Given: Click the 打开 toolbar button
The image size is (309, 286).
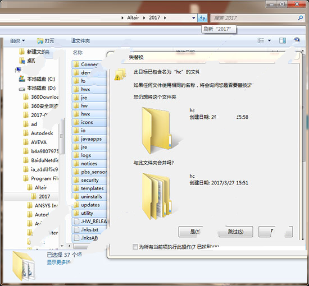Looking at the screenshot, I should [x=46, y=41].
